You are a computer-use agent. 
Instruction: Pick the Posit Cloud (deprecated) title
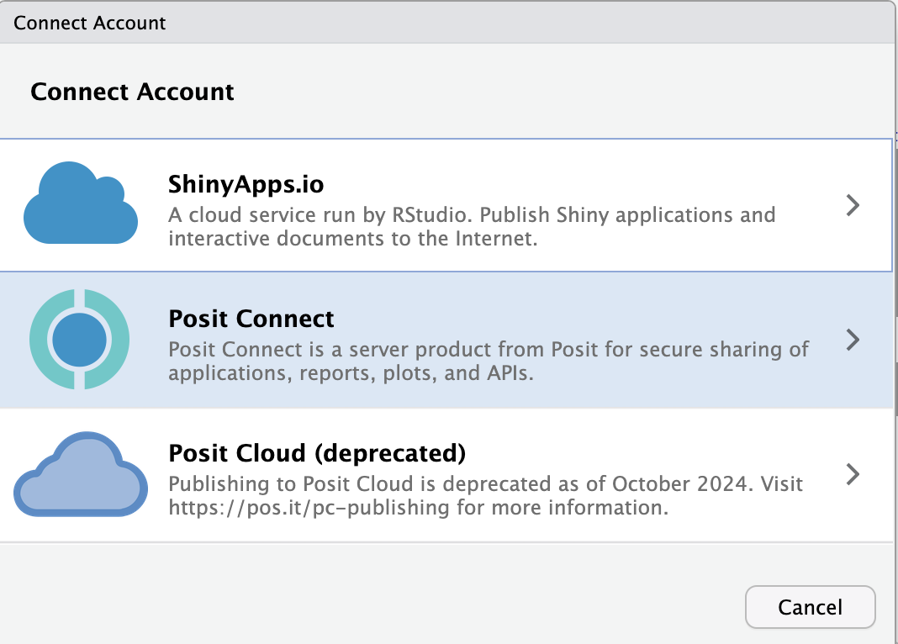point(317,454)
